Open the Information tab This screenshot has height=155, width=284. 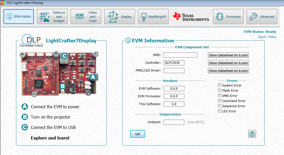(19, 17)
